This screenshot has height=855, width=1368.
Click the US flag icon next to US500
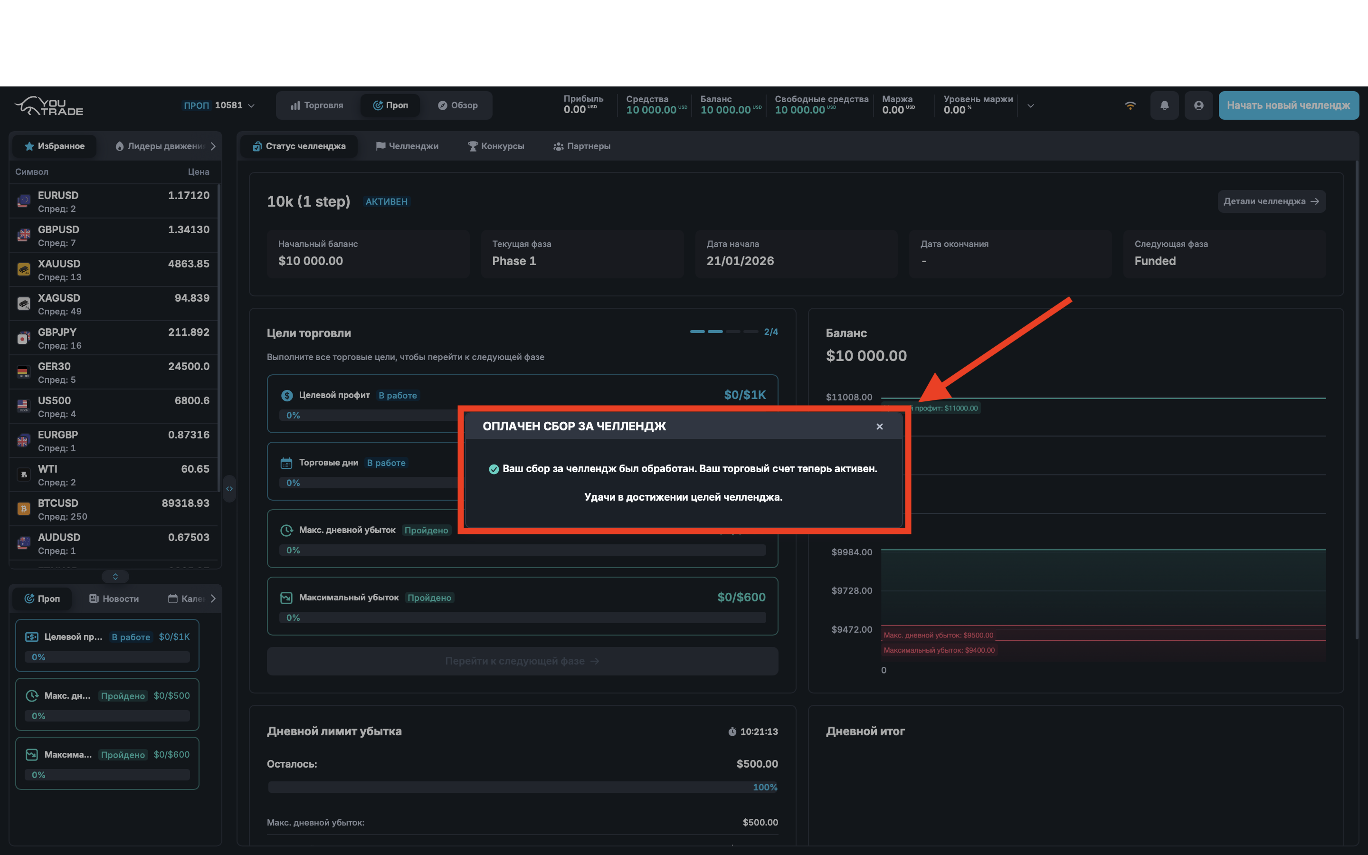coord(23,406)
